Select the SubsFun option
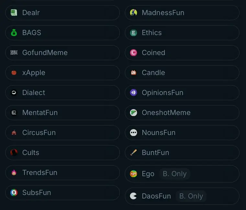The width and height of the screenshot is (246, 210). (x=62, y=193)
